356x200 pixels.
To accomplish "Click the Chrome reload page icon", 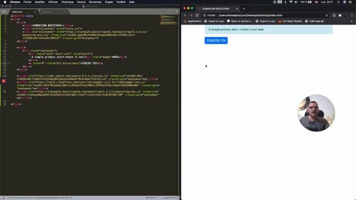I will coord(197,16).
